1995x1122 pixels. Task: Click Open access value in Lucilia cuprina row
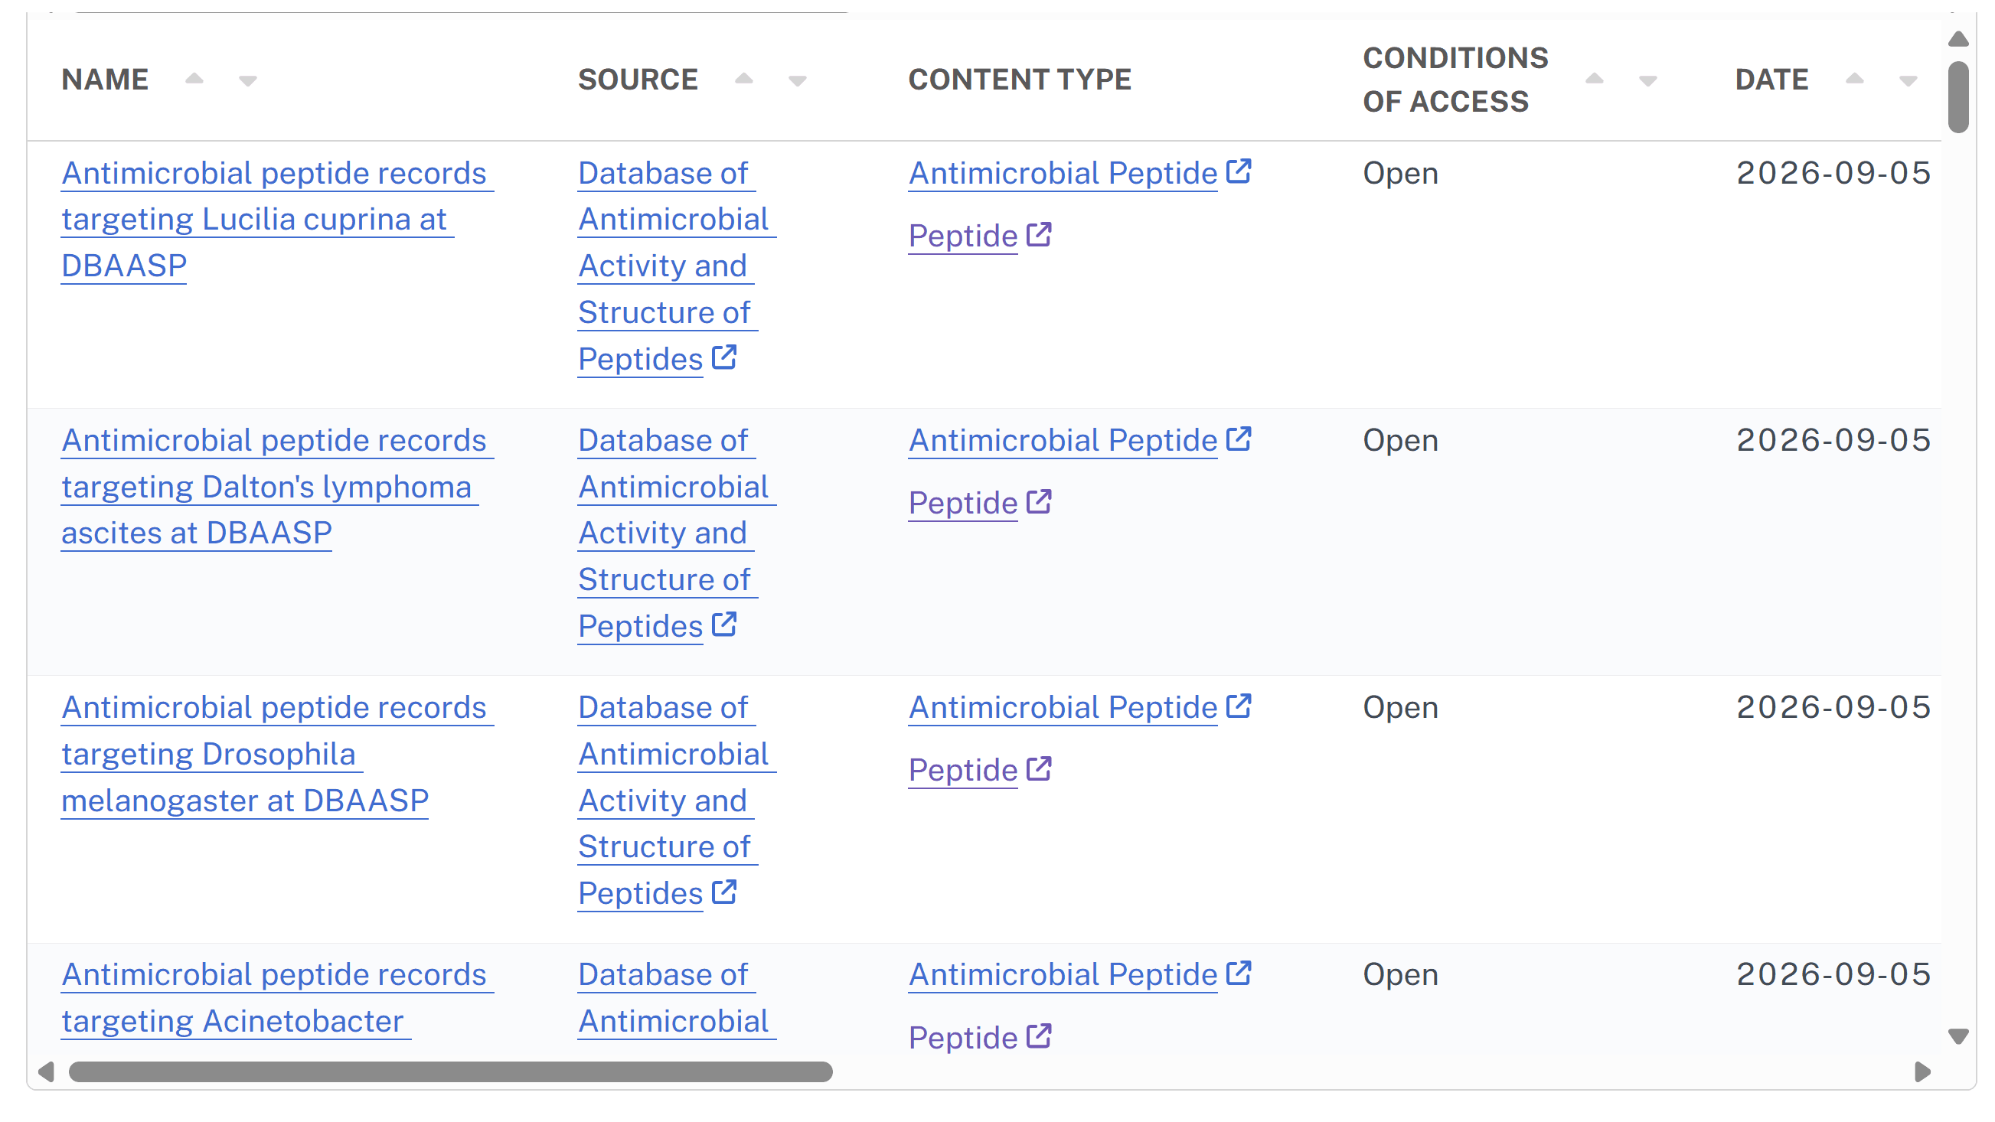[1400, 173]
